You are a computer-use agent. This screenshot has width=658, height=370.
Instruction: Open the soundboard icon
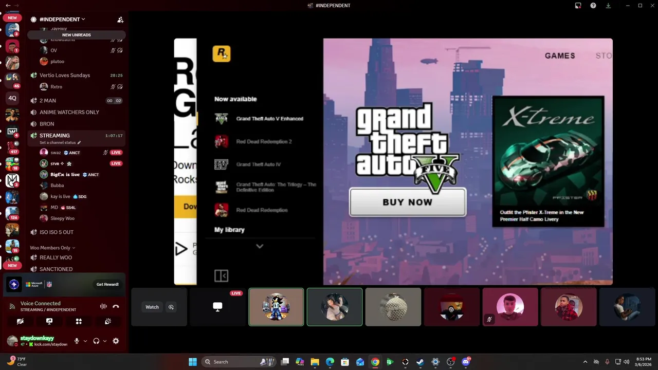point(108,321)
